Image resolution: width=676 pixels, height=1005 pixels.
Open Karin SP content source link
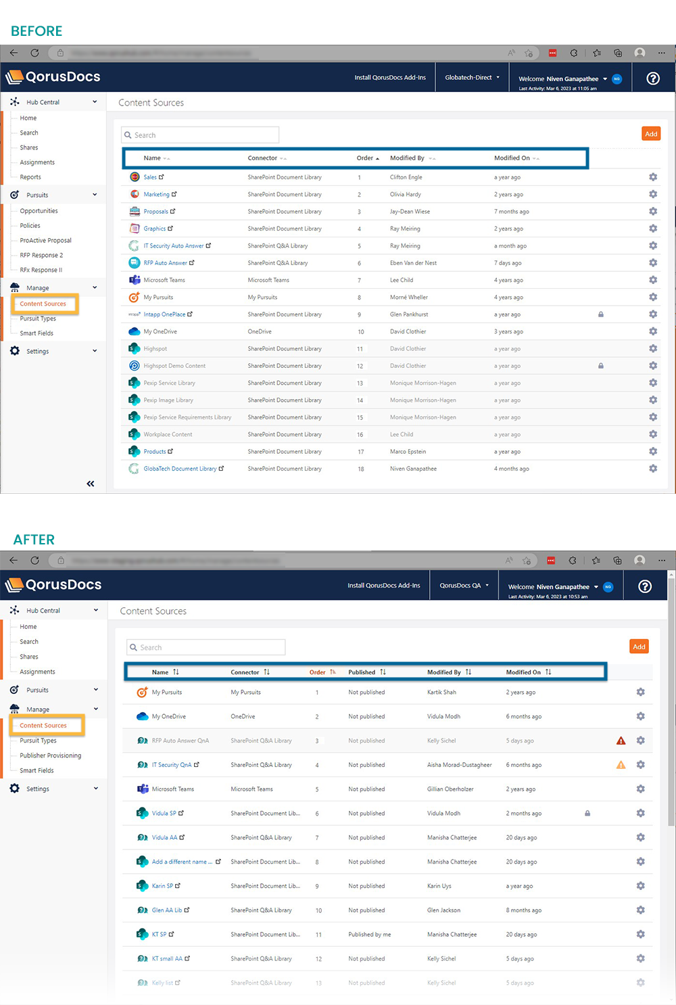click(x=162, y=886)
